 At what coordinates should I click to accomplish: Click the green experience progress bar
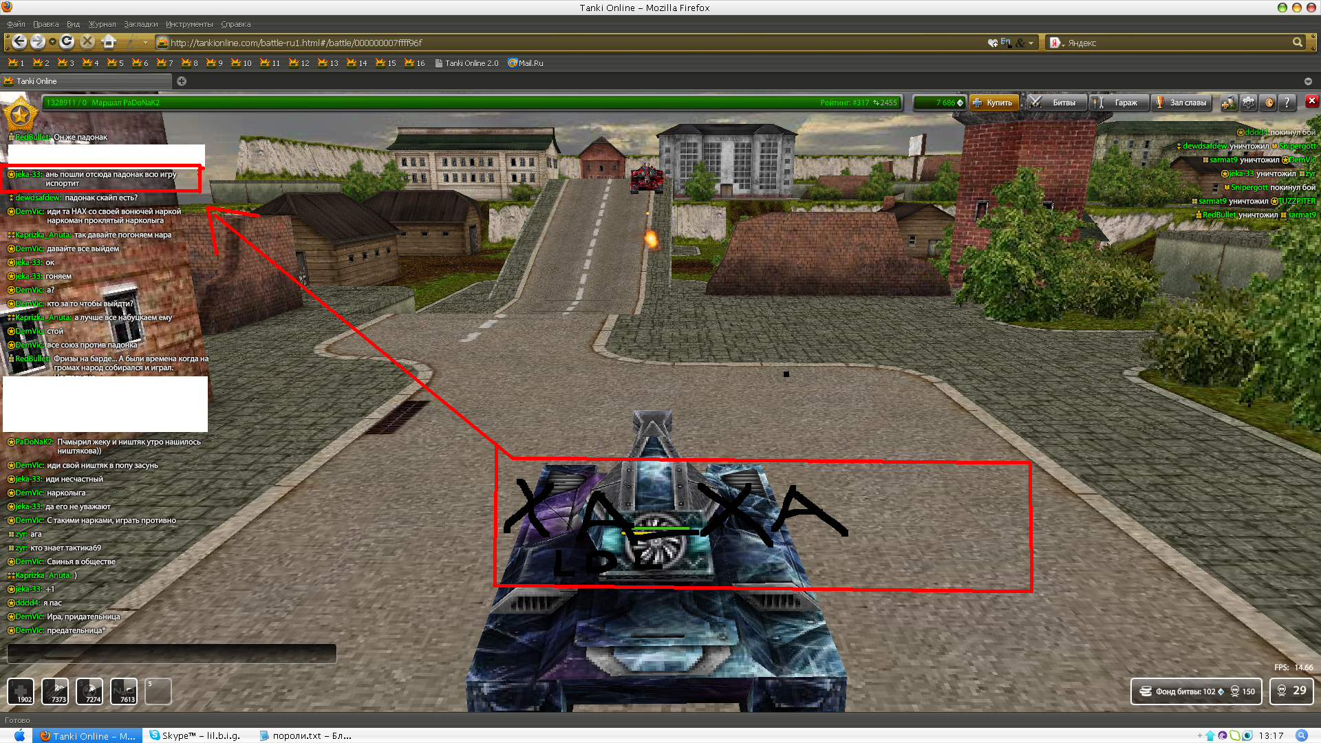pyautogui.click(x=472, y=103)
